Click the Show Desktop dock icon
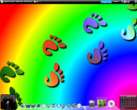137x110 pixels. (101, 103)
